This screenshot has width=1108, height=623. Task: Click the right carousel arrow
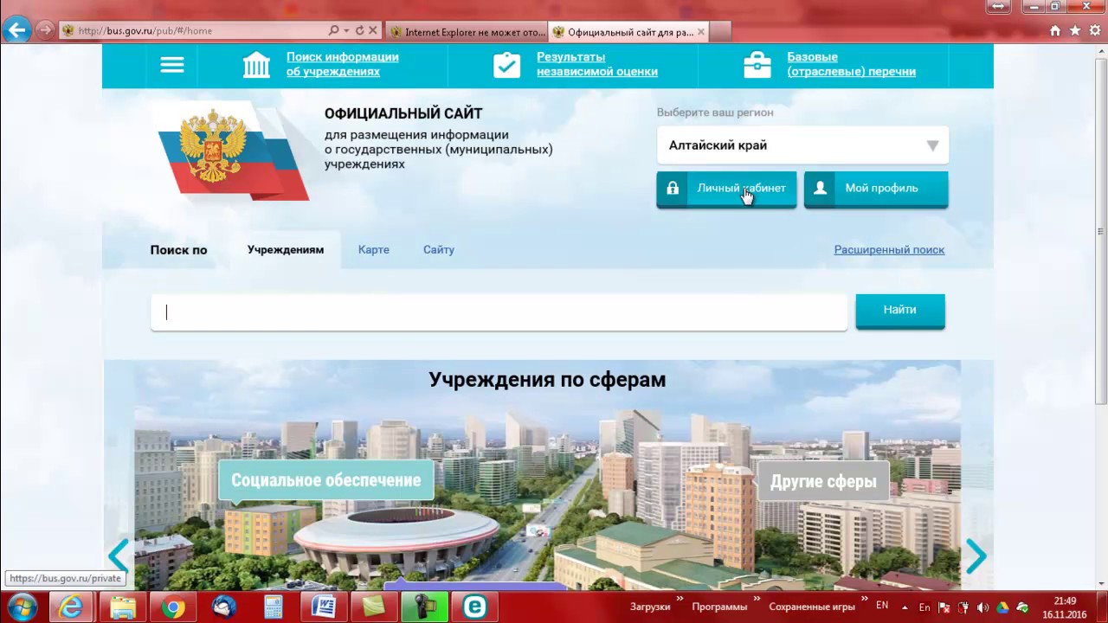click(976, 556)
